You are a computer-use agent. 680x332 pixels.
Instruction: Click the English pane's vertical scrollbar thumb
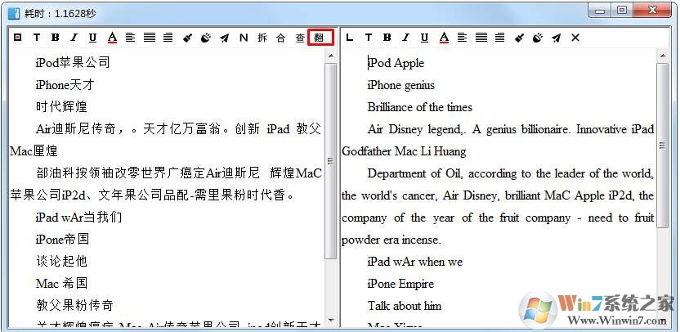[x=662, y=146]
